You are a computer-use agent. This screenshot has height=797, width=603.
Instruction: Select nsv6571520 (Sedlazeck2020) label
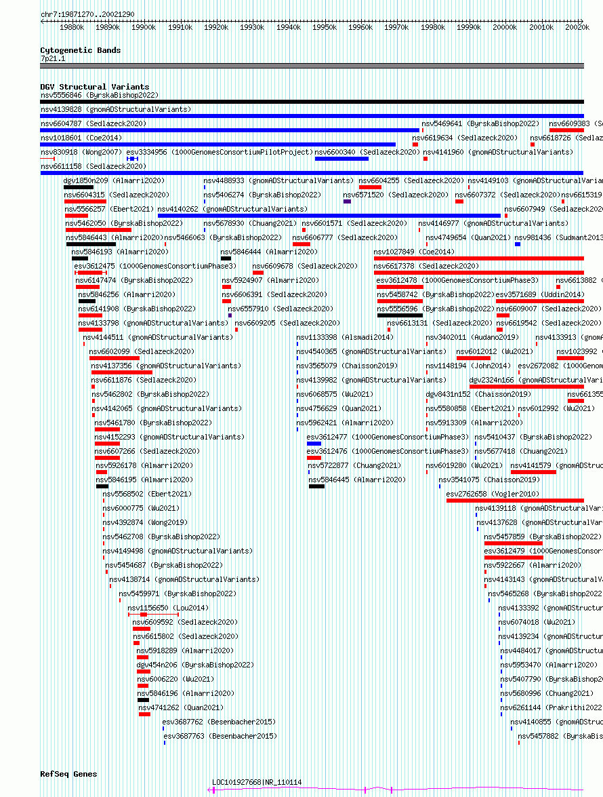point(396,195)
